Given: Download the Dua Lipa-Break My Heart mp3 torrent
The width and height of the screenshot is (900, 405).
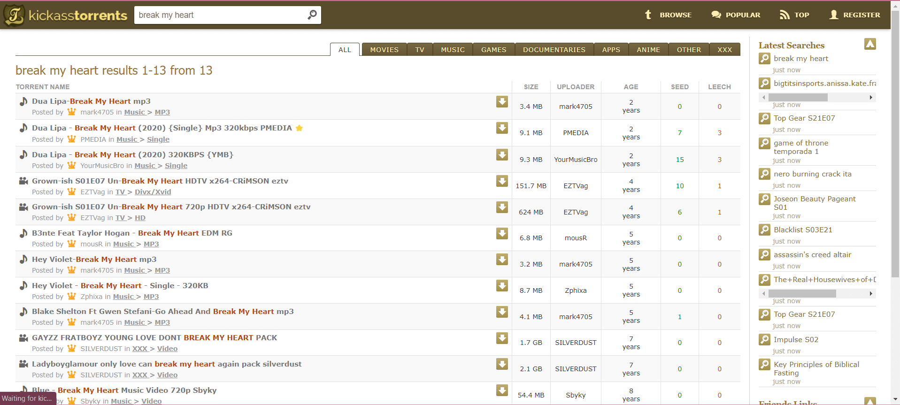Looking at the screenshot, I should 502,102.
